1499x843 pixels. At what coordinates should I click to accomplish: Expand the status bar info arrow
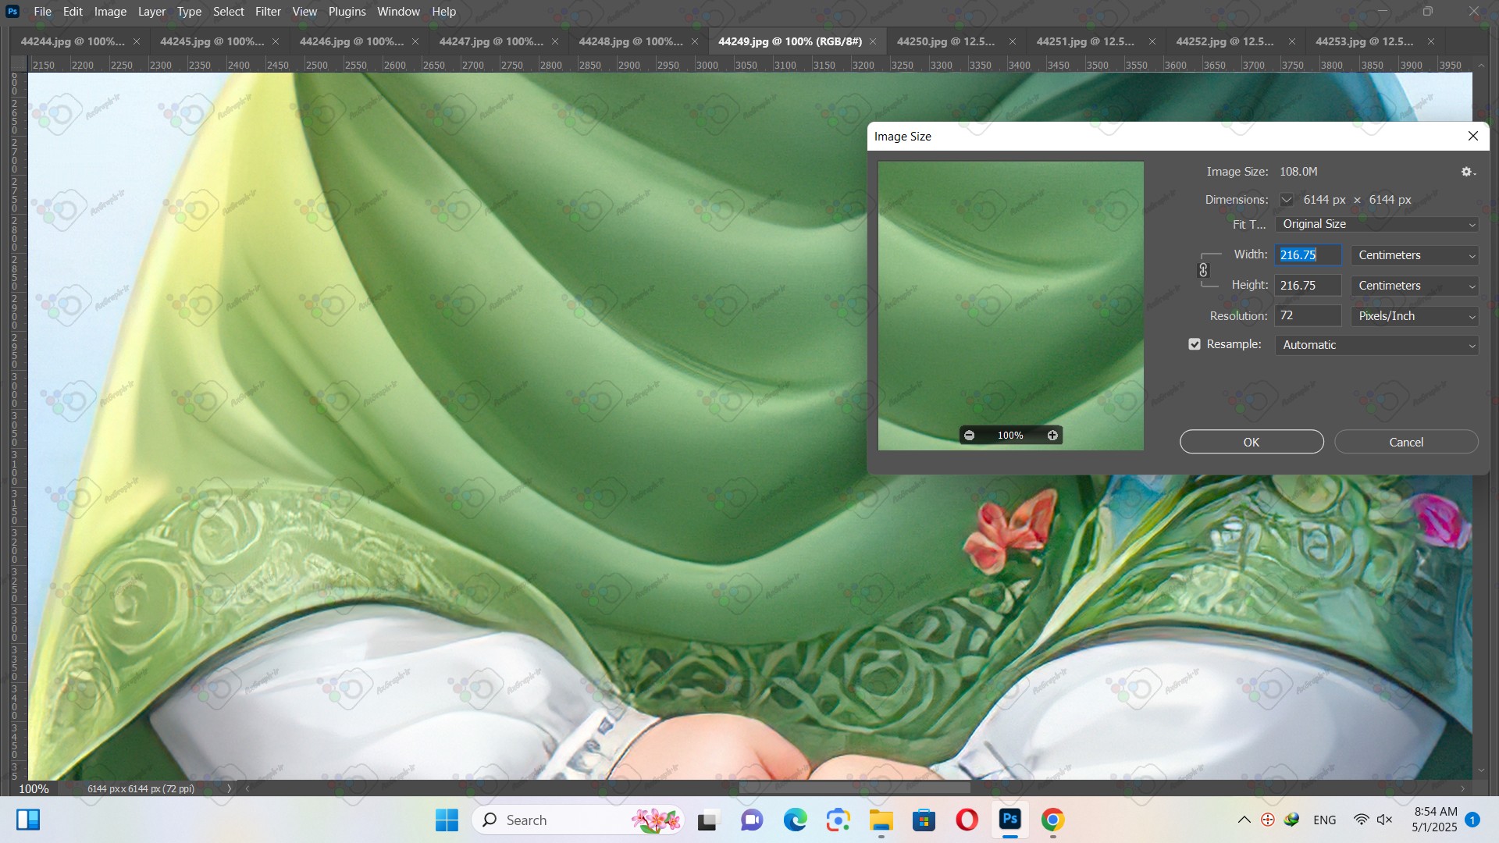(x=229, y=788)
